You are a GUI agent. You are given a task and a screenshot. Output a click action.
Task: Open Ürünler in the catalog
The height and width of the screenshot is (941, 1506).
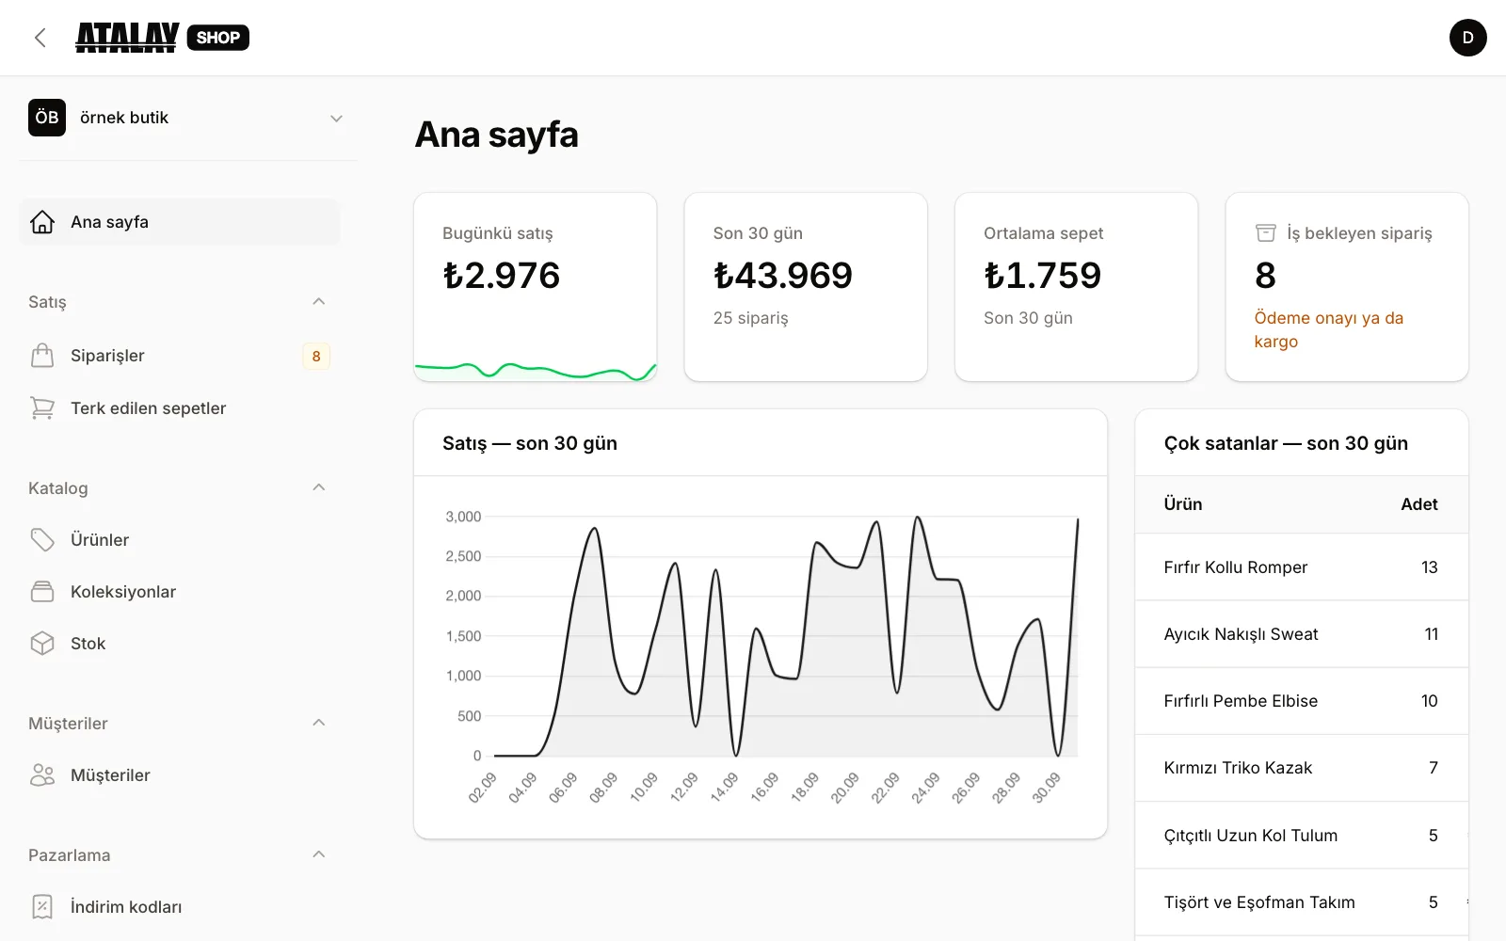pos(179,540)
